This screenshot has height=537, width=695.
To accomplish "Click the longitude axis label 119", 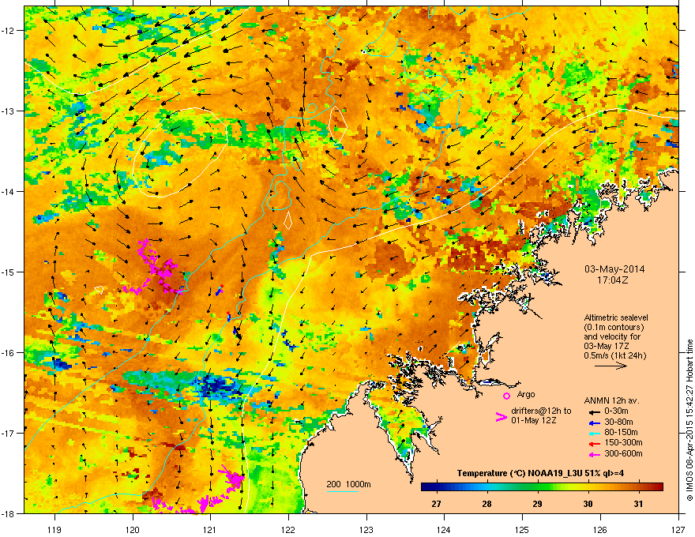I will pyautogui.click(x=54, y=529).
